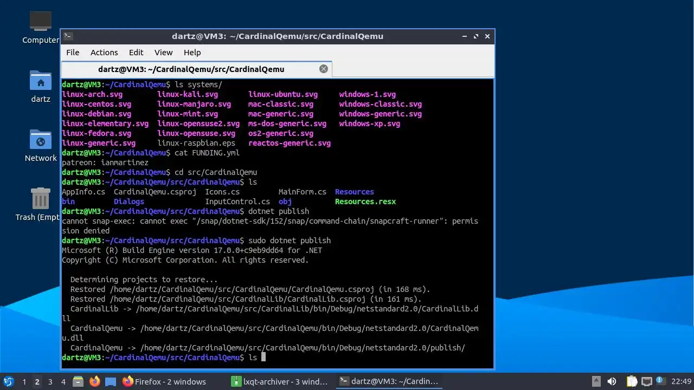Click linux-kali.svg in the listing
The height and width of the screenshot is (390, 694).
click(188, 94)
